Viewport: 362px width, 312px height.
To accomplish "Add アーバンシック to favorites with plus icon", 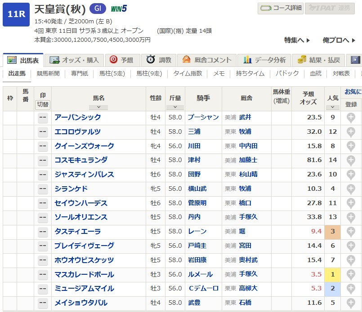I will pyautogui.click(x=351, y=118).
